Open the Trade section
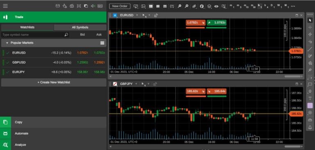Image resolution: width=315 pixels, height=150 pixels. (x=53, y=17)
